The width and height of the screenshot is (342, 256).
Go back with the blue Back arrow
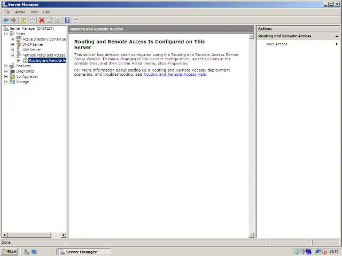pos(6,20)
